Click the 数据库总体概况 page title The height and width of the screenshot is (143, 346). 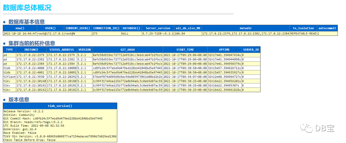[x=27, y=7]
